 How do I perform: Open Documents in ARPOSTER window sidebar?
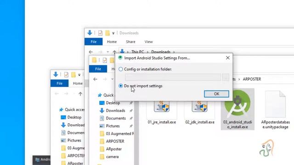(116, 118)
